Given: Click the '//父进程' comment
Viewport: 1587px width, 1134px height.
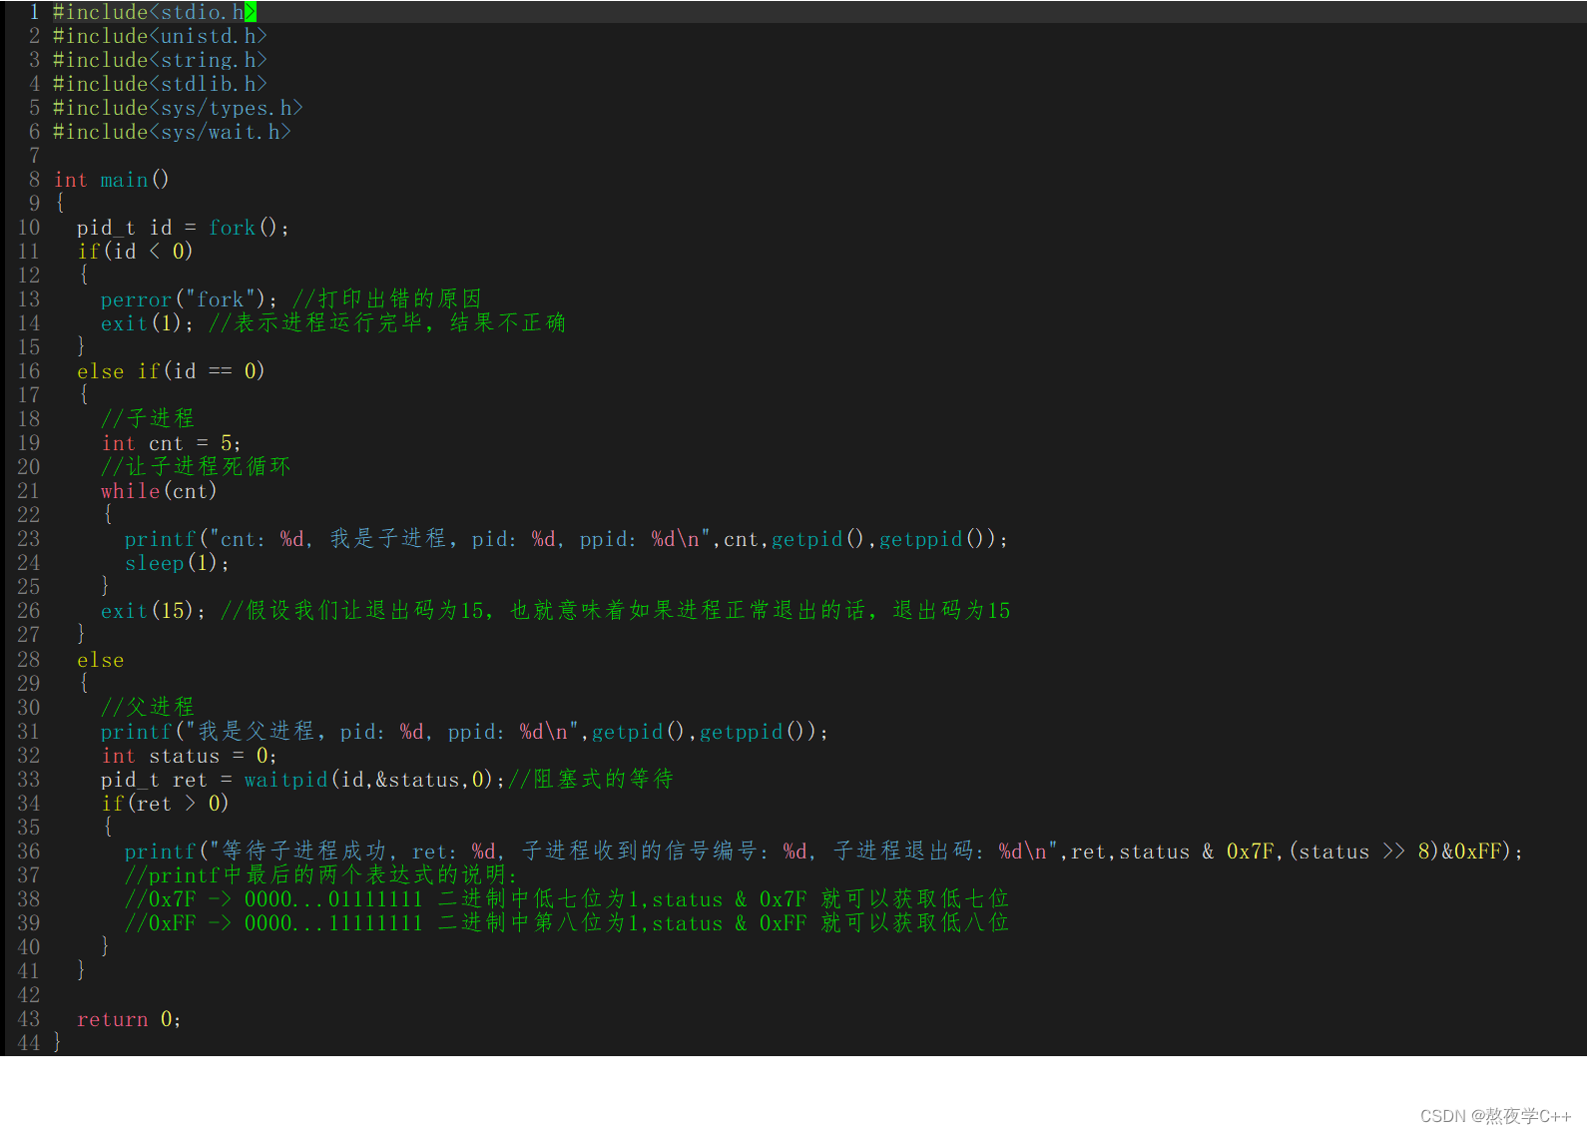Looking at the screenshot, I should pos(148,707).
